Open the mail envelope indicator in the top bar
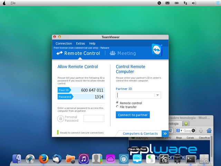Screen dimensions: 221x166 point(167,3)
